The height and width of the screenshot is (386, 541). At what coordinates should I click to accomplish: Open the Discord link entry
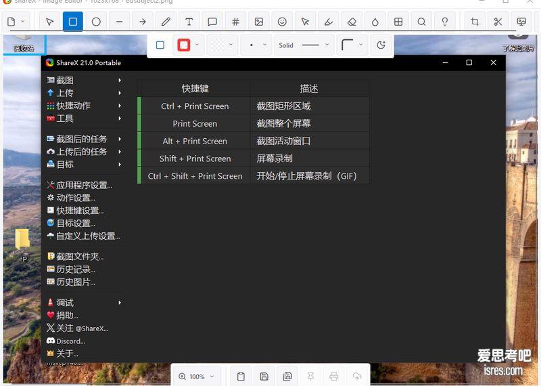[x=84, y=341]
